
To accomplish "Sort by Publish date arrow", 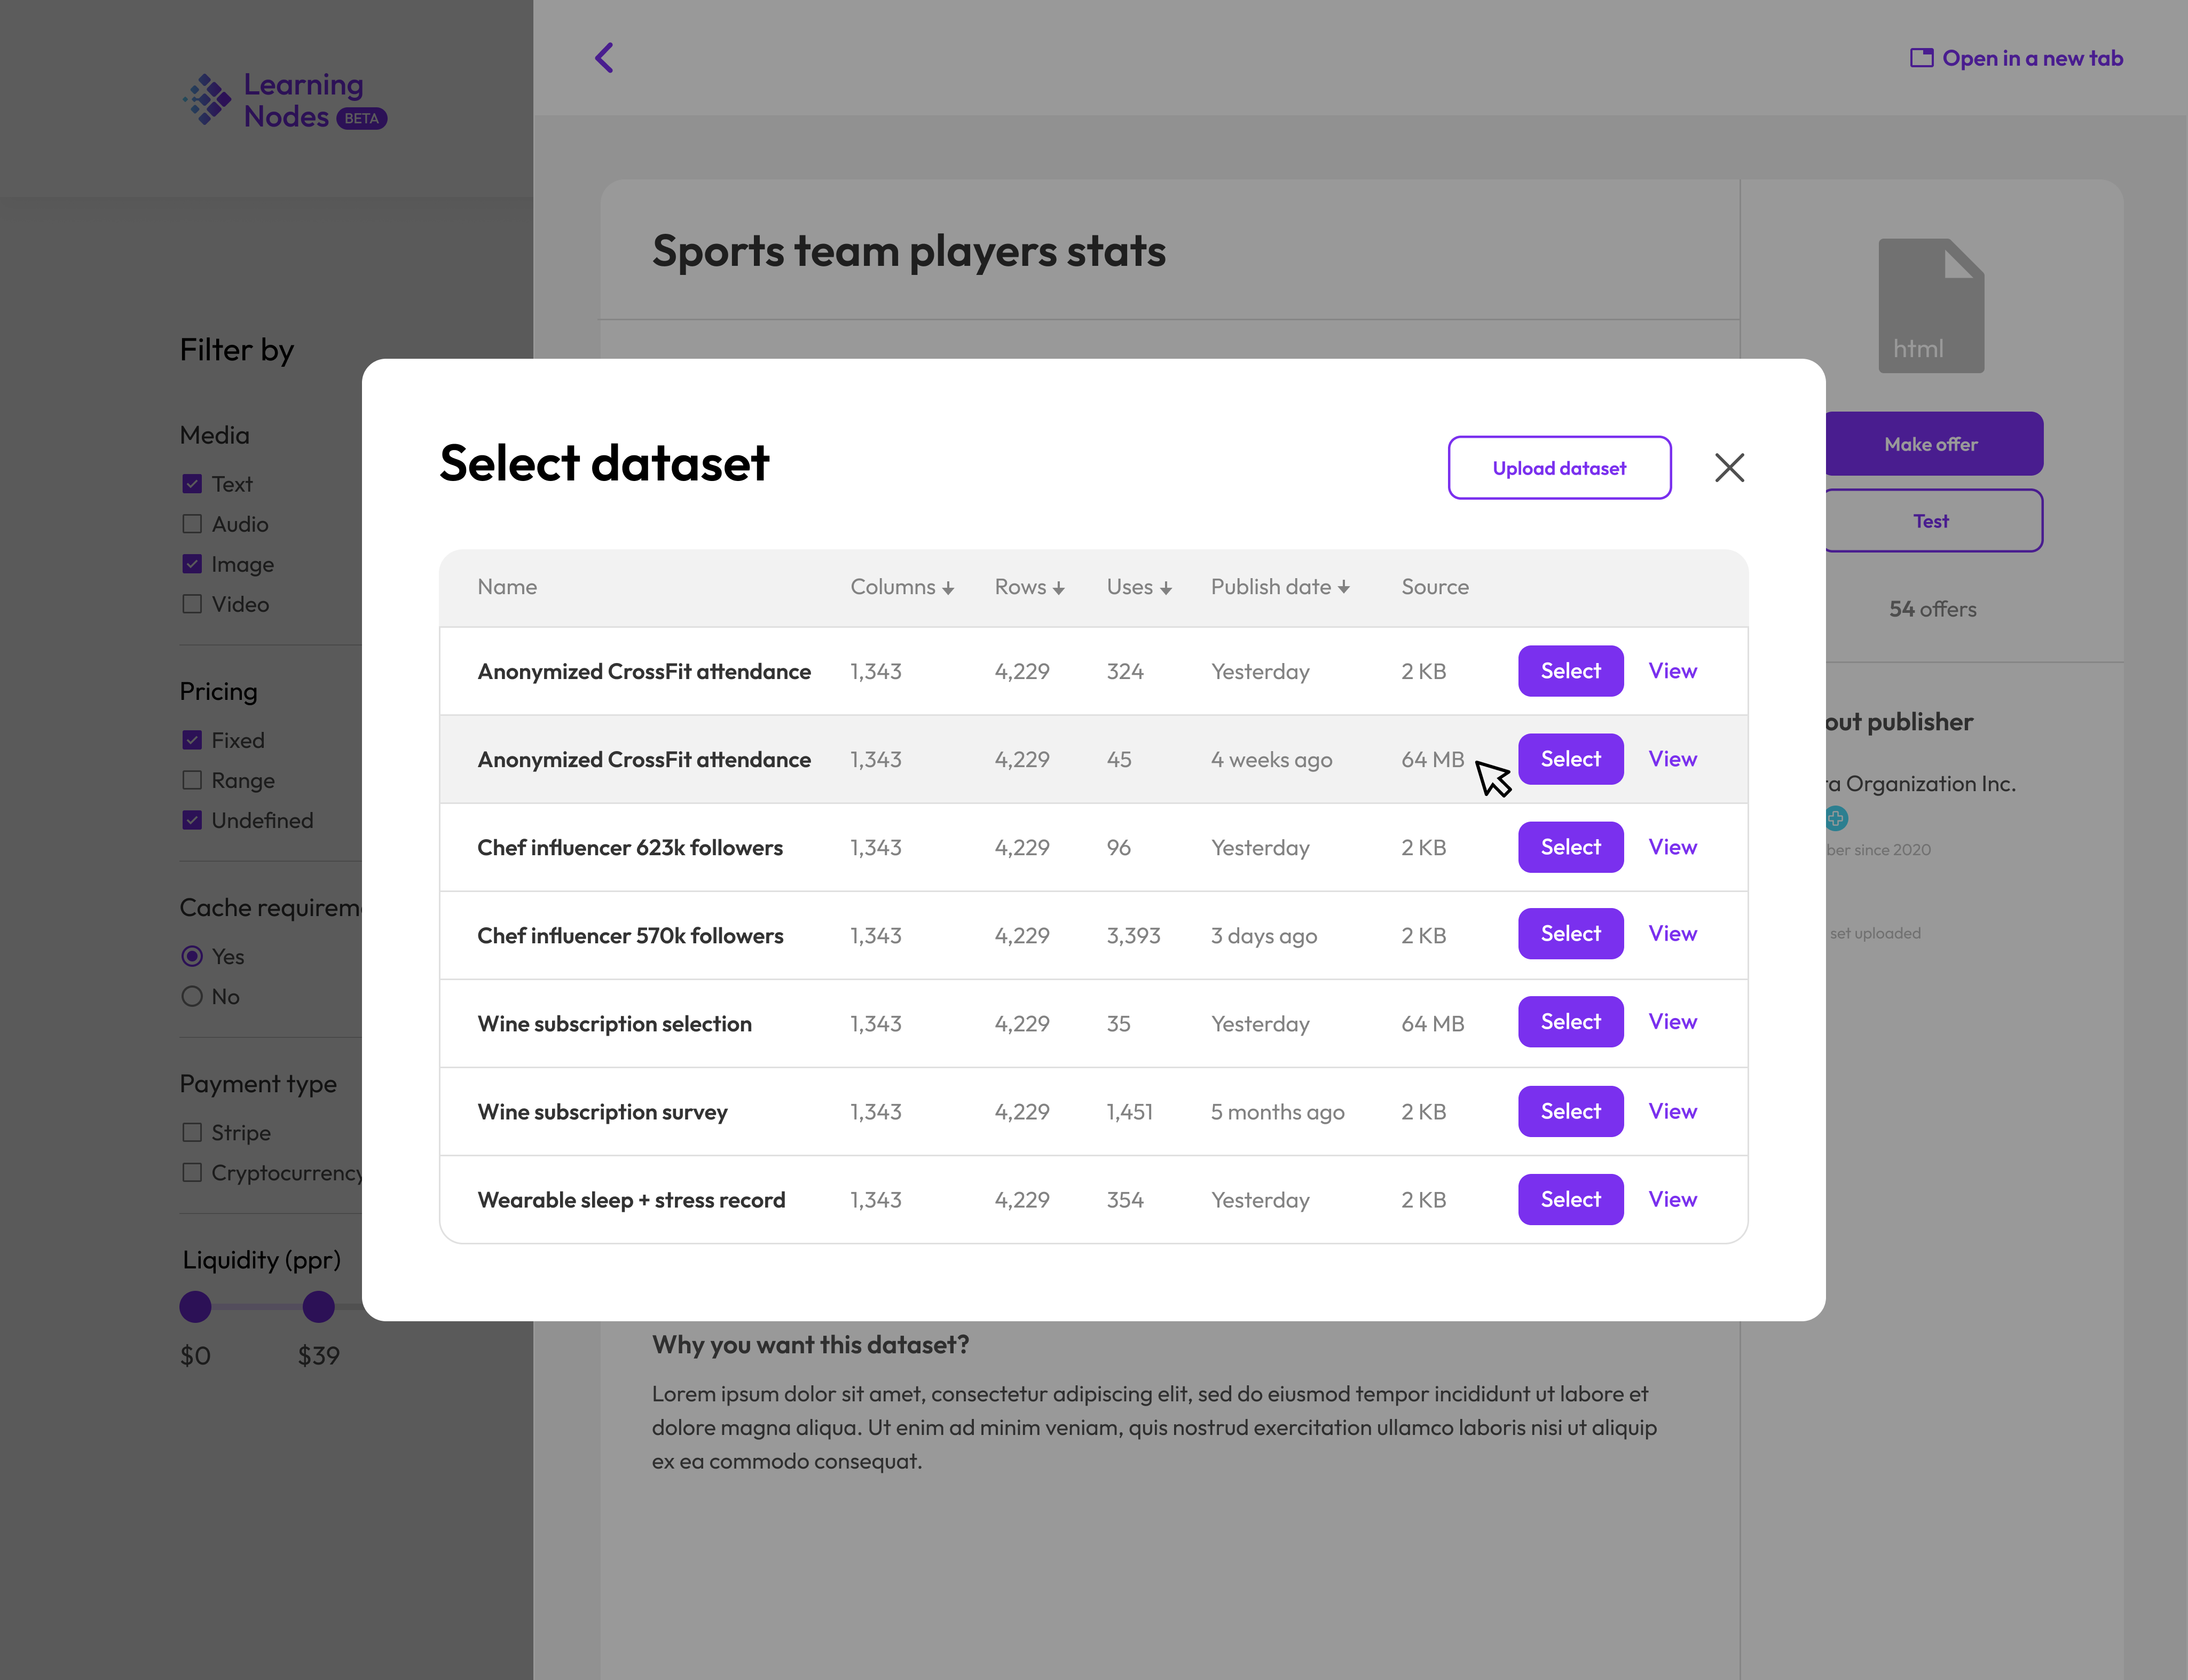I will (x=1344, y=587).
